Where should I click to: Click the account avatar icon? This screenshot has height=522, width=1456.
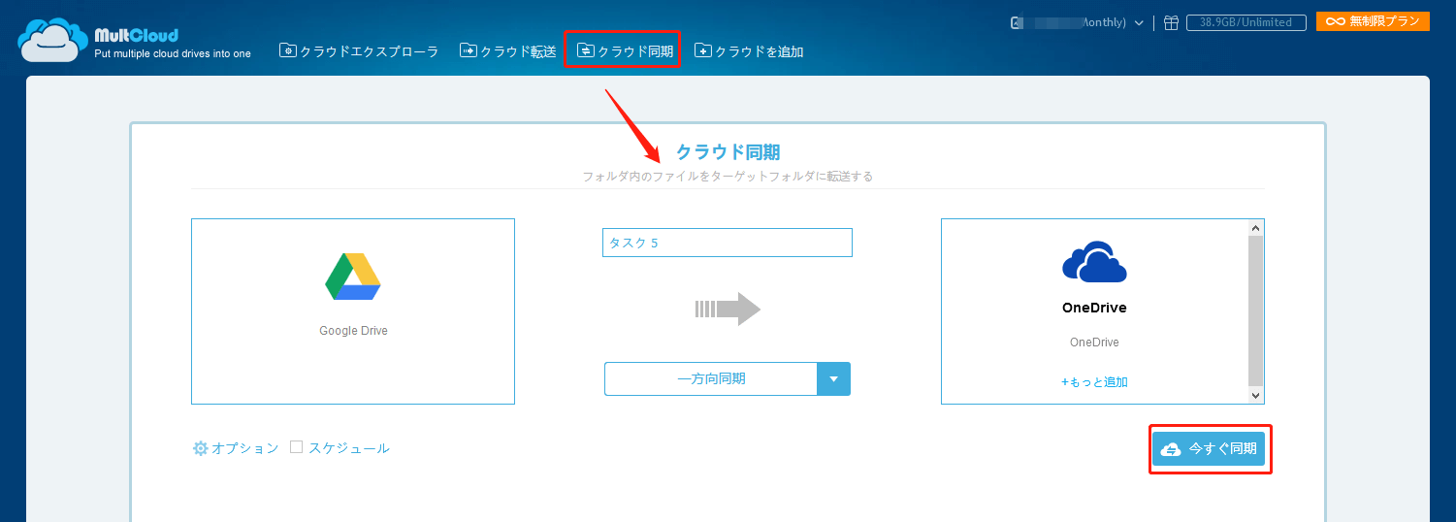1016,22
